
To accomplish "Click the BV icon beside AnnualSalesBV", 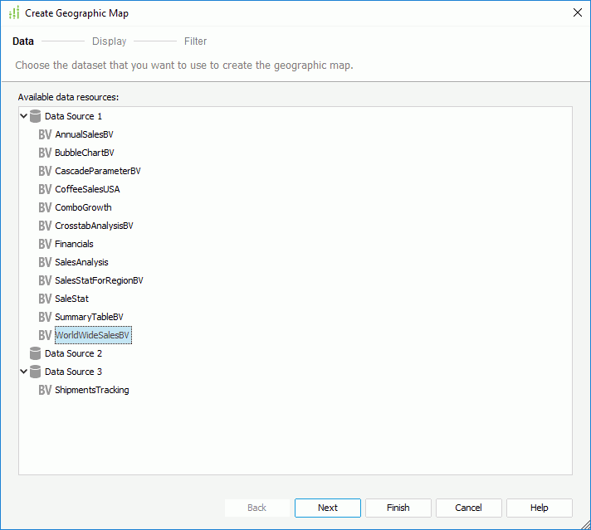I will [45, 134].
